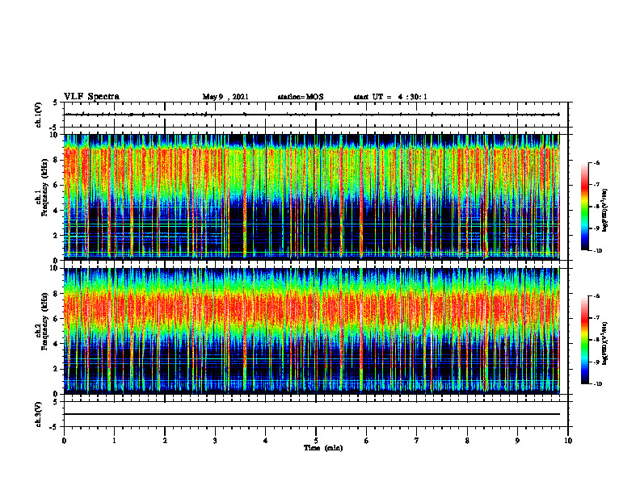Click time axis tick label "2"
Screen dimensions: 640x494
165,441
